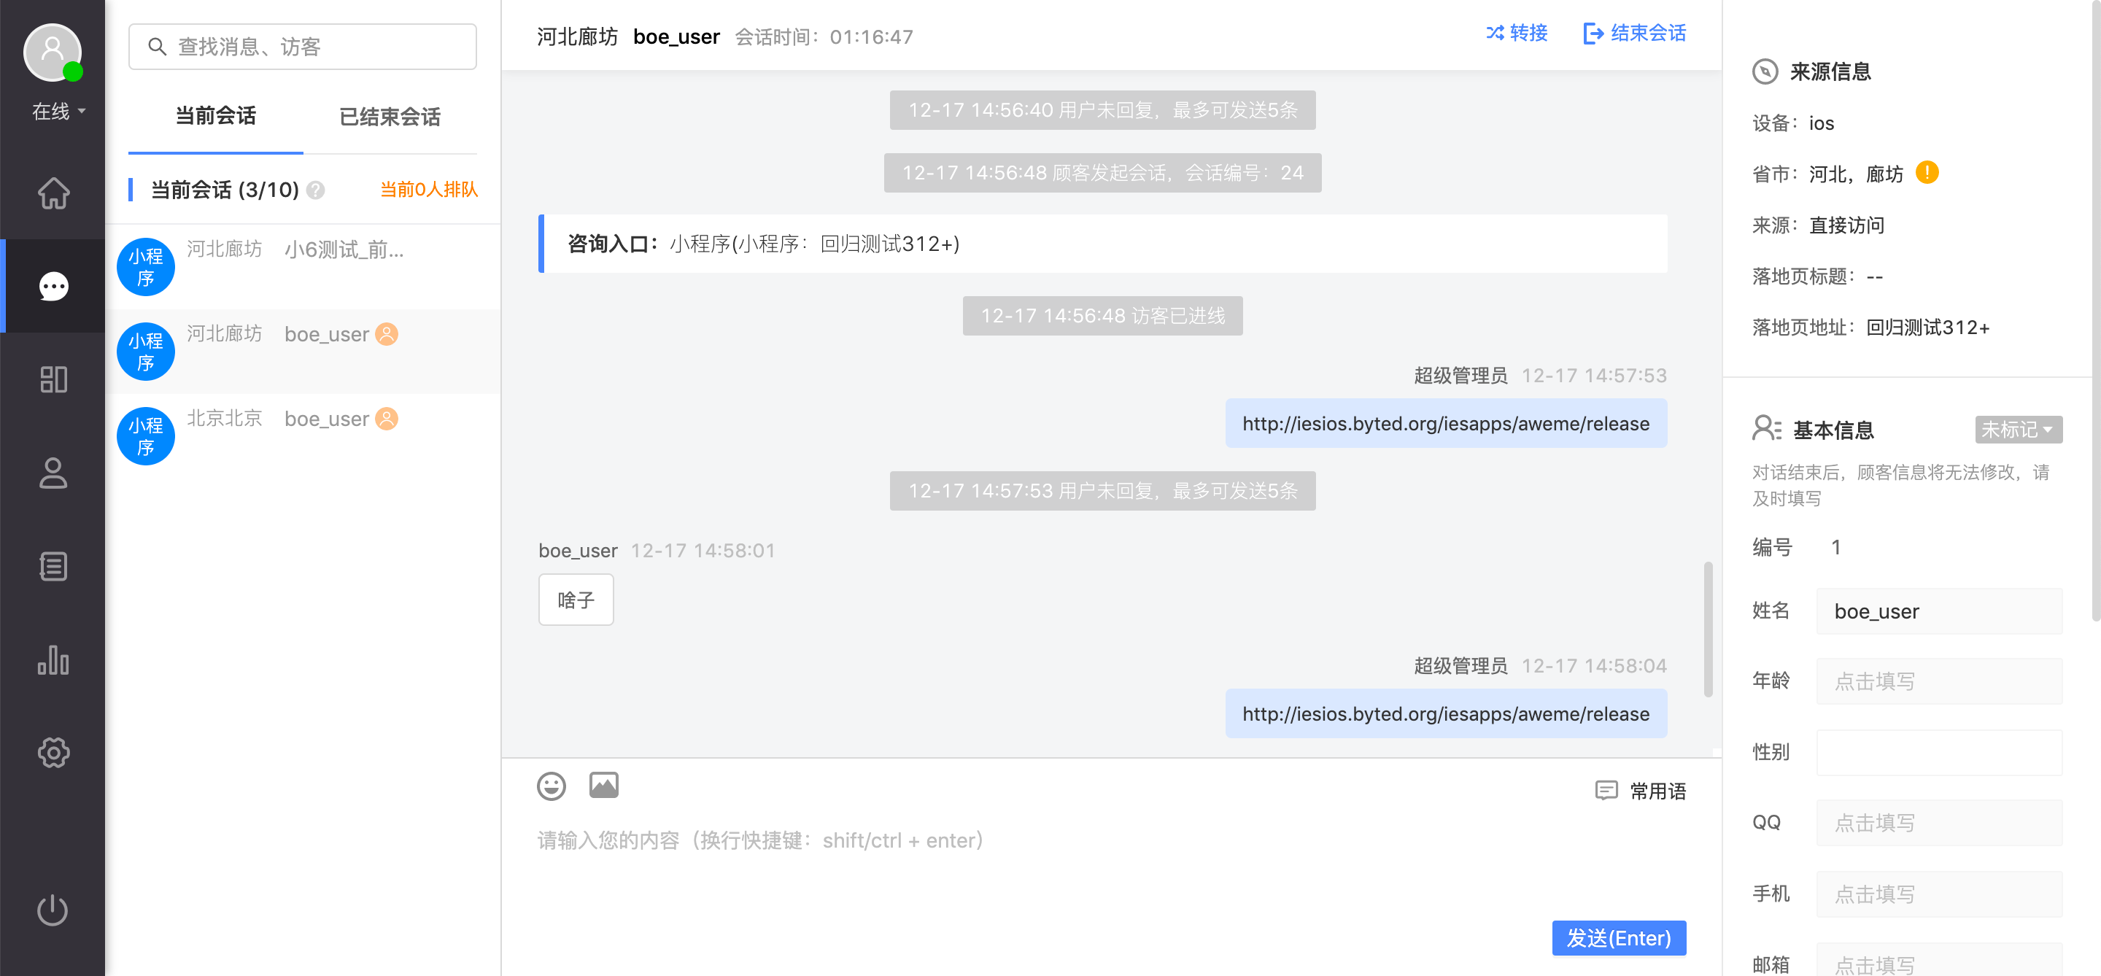Open the emoji picker
The image size is (2101, 976).
(552, 786)
